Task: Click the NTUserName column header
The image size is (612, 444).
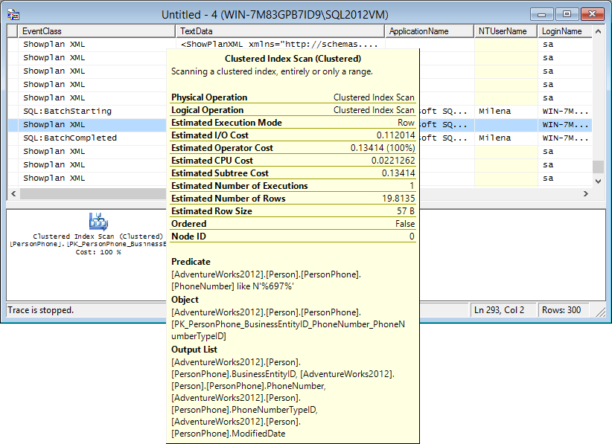Action: click(504, 31)
